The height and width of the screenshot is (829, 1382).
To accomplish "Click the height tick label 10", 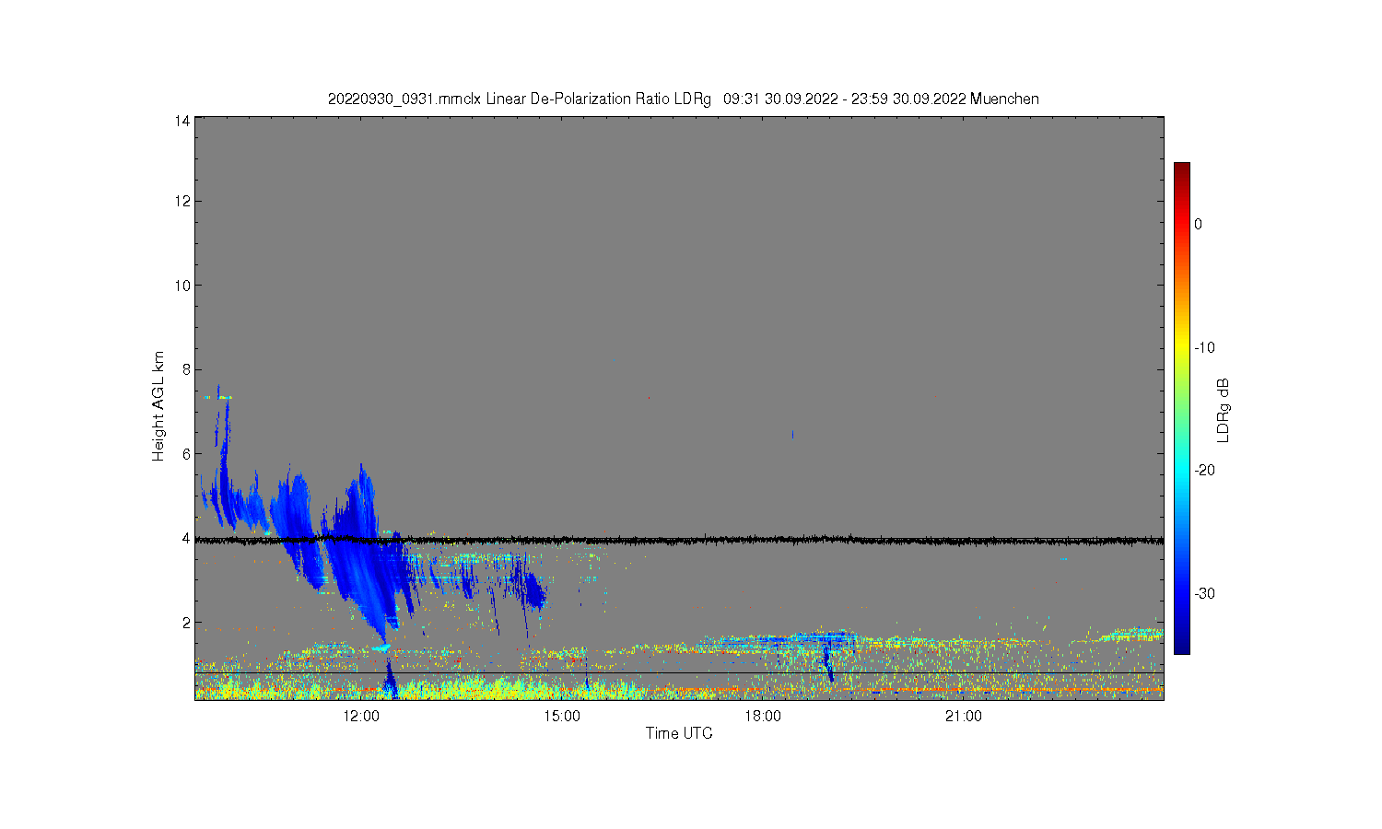I will point(182,286).
